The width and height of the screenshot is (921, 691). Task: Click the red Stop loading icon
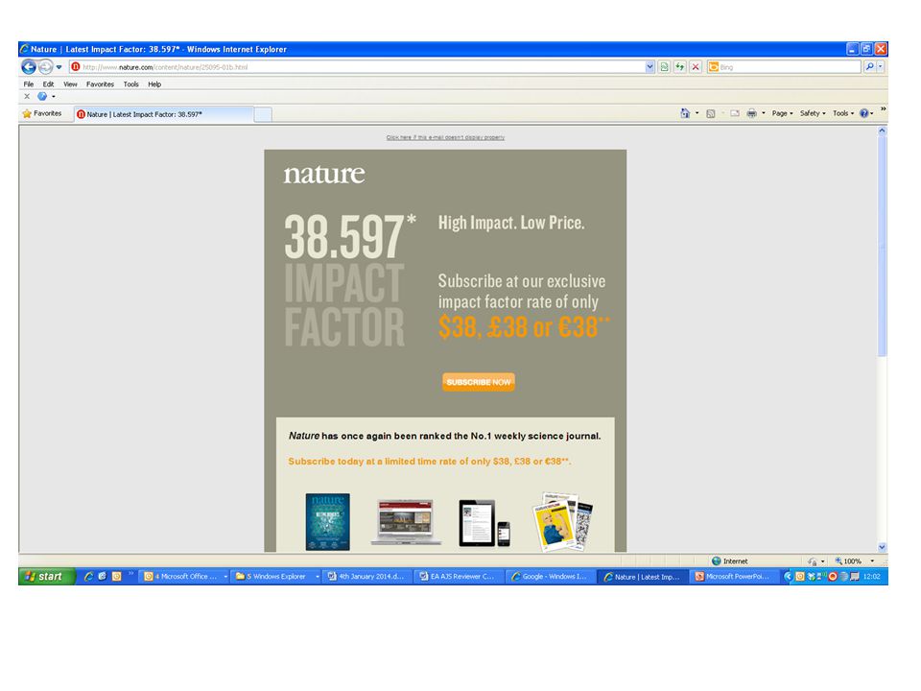pos(696,67)
